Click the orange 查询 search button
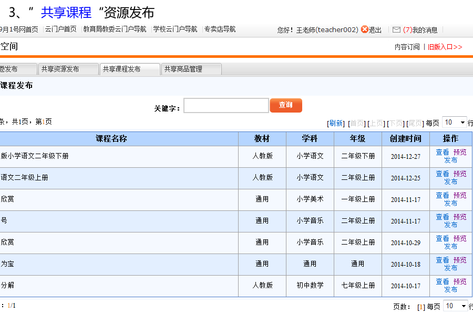Viewport: 473px width, 334px height. pyautogui.click(x=286, y=105)
